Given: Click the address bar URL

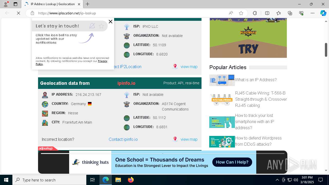Looking at the screenshot, I should (67, 13).
